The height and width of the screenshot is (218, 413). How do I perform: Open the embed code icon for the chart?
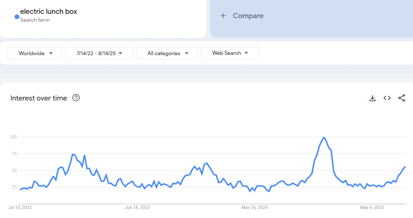click(387, 98)
